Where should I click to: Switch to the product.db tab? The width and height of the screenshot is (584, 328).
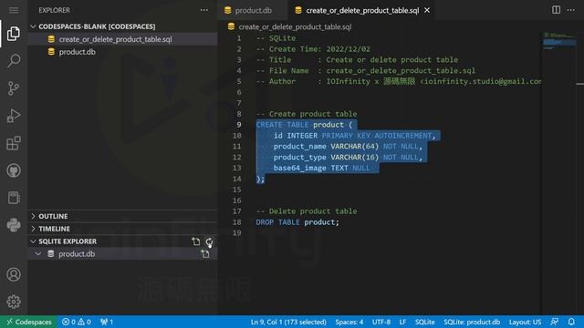click(254, 10)
